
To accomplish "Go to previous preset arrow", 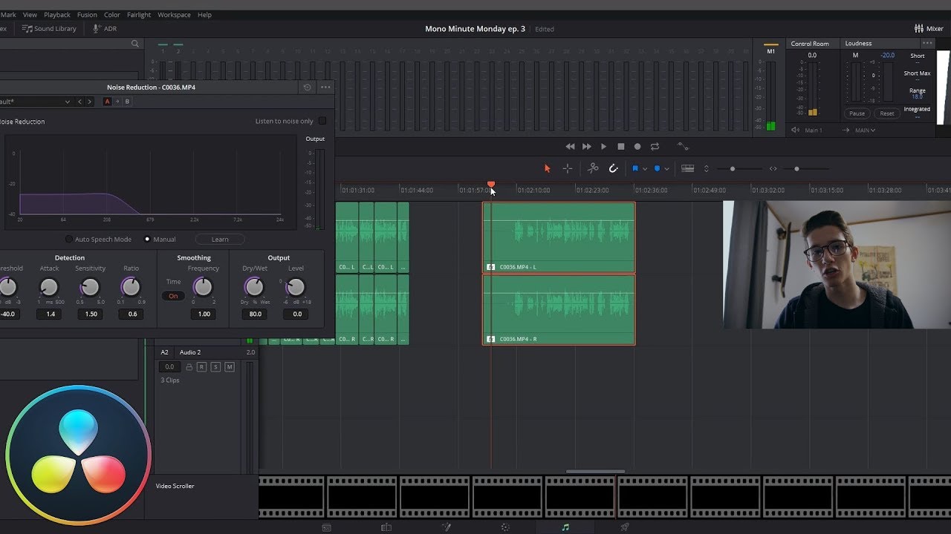I will 80,102.
